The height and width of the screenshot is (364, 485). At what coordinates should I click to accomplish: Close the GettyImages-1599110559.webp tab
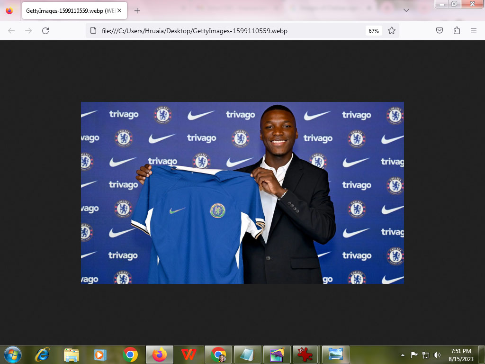click(x=119, y=10)
